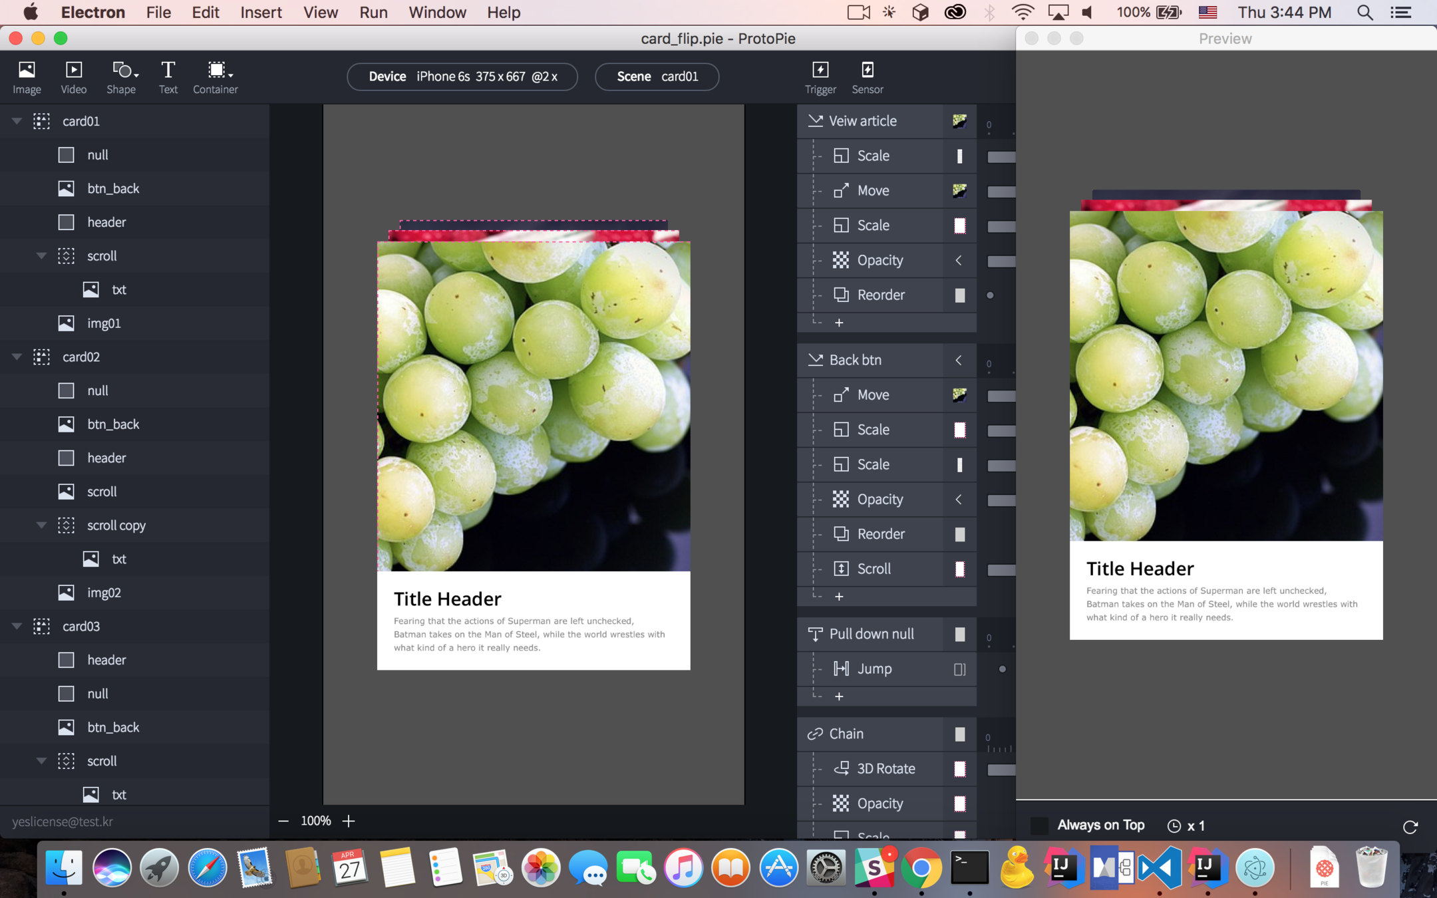The width and height of the screenshot is (1437, 898).
Task: Open the Run menu
Action: [373, 13]
